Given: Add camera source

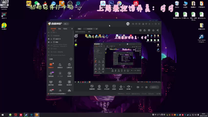Looking at the screenshot, I should coord(99,87).
